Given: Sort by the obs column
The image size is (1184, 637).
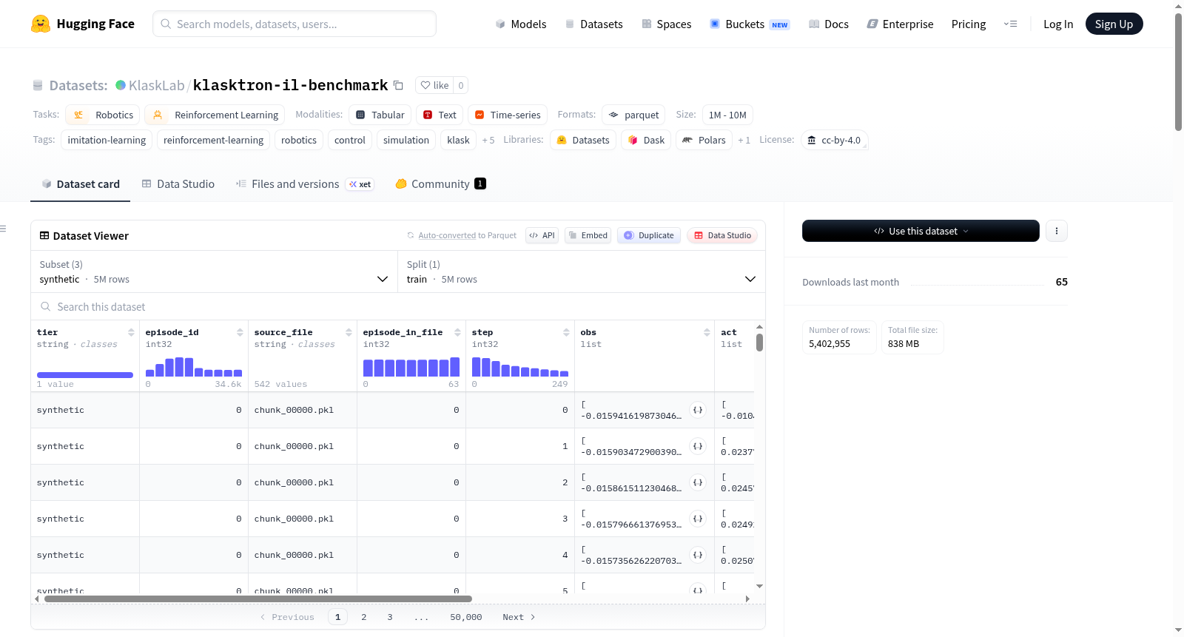Looking at the screenshot, I should click(x=707, y=332).
